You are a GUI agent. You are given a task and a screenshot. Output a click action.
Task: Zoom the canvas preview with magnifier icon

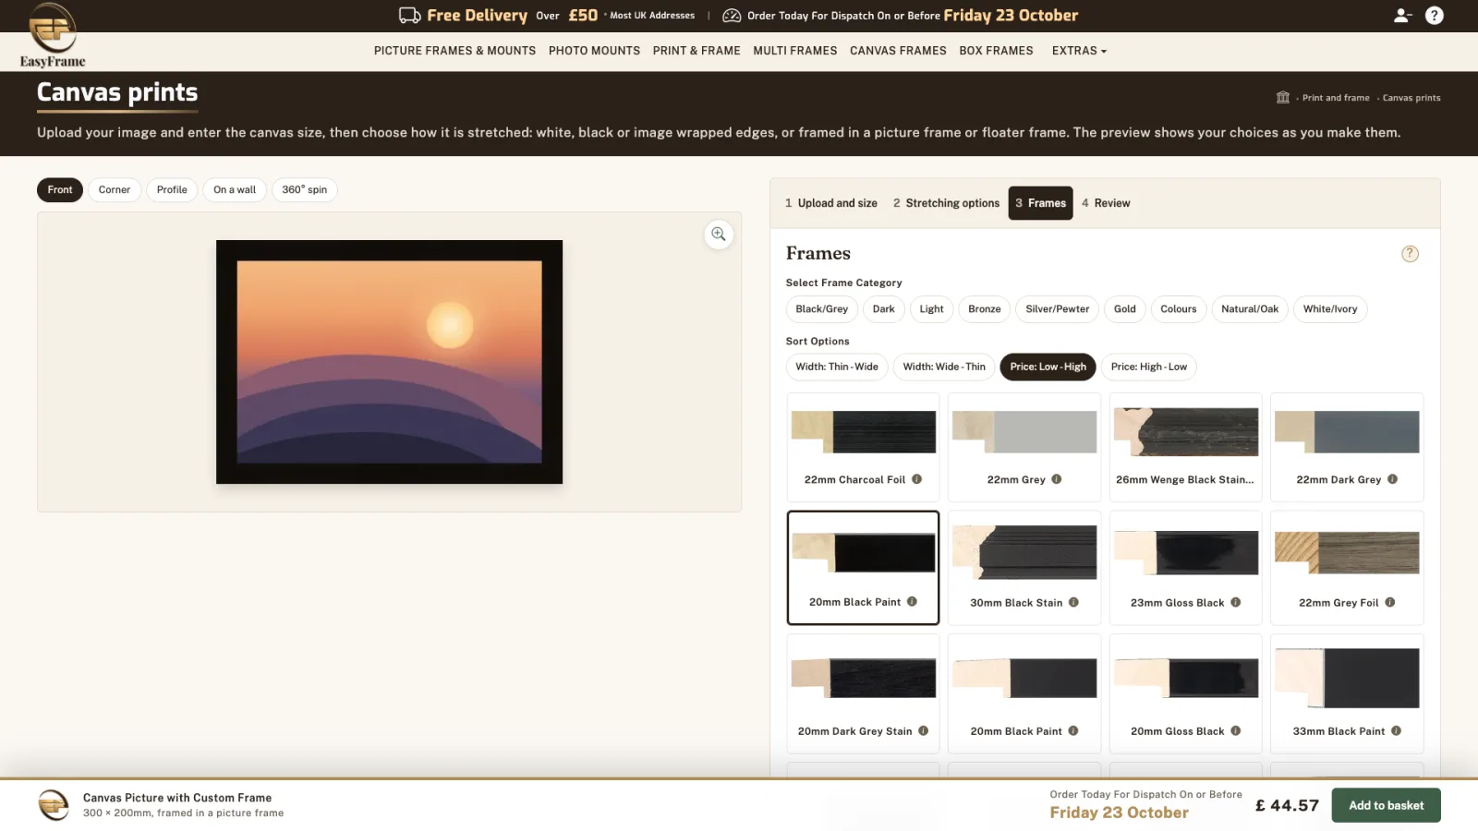(719, 235)
